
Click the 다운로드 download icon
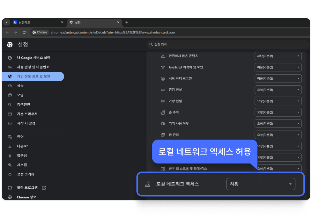pos(10,146)
